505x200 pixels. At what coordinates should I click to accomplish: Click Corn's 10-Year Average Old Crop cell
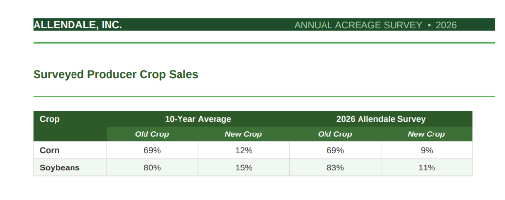tap(152, 150)
